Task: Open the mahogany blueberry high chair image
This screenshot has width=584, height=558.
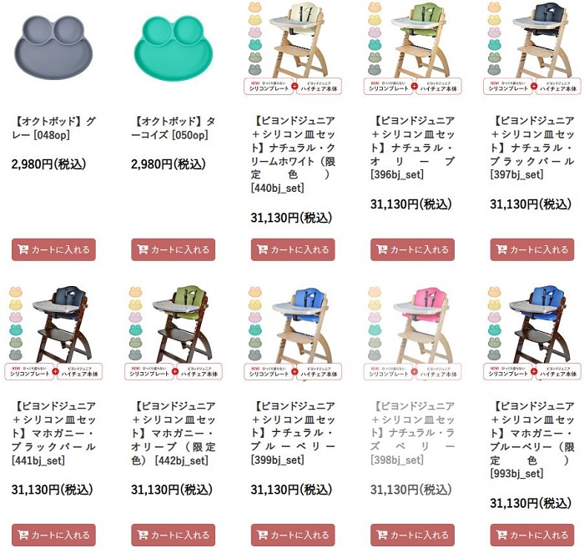Action: click(x=532, y=333)
